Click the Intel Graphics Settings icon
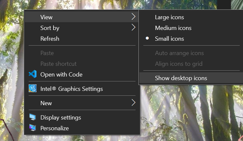243x141 pixels. click(32, 89)
